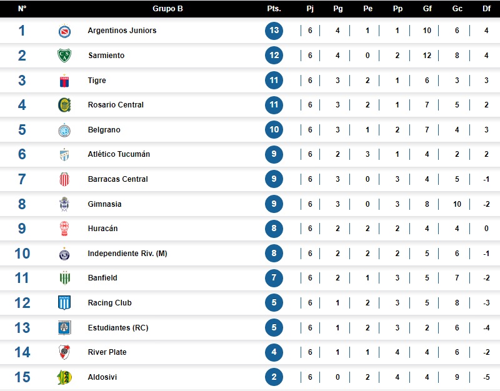Click the River Plate shield icon
The height and width of the screenshot is (391, 500).
click(64, 352)
